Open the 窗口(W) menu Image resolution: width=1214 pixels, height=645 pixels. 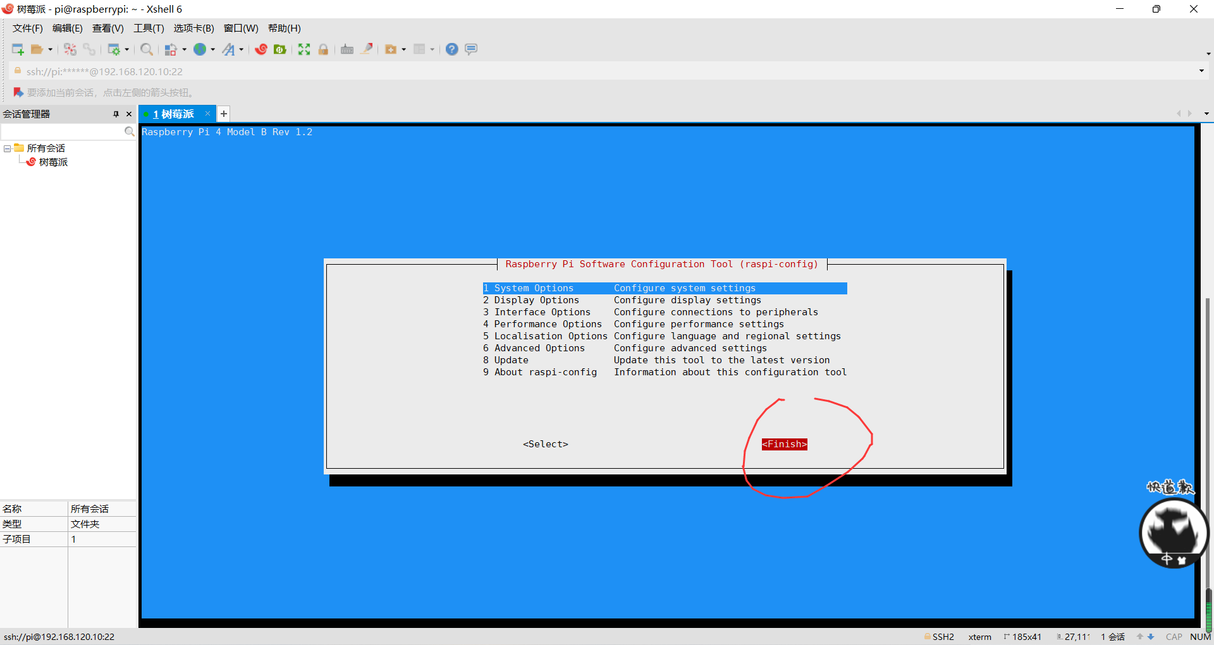click(x=241, y=28)
